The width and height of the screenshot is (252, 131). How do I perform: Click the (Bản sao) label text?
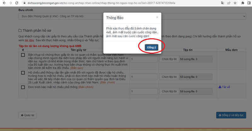click(x=77, y=68)
